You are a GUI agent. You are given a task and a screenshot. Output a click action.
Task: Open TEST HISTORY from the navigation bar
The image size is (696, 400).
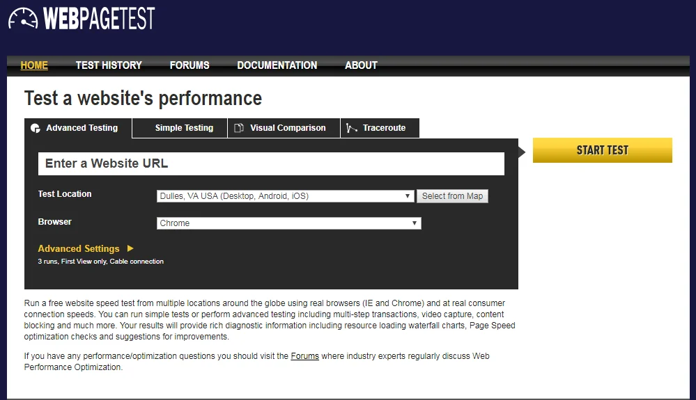click(109, 65)
